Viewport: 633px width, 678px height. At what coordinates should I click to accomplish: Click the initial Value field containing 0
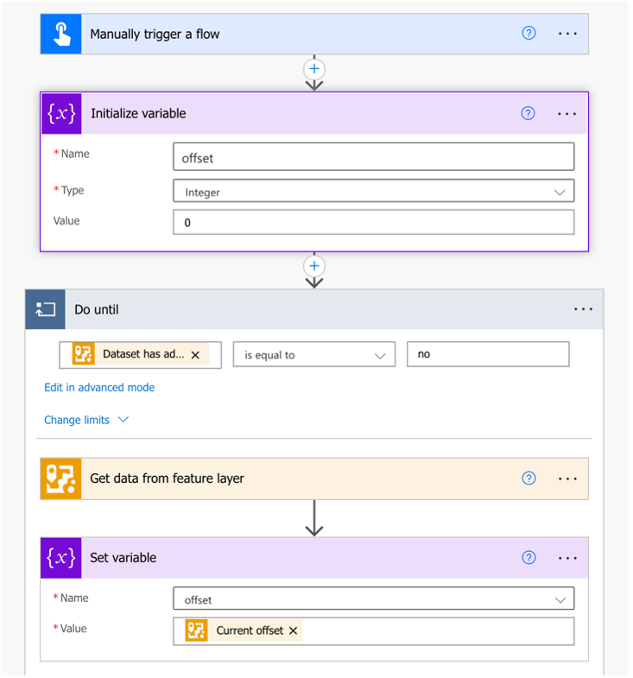[x=373, y=222]
